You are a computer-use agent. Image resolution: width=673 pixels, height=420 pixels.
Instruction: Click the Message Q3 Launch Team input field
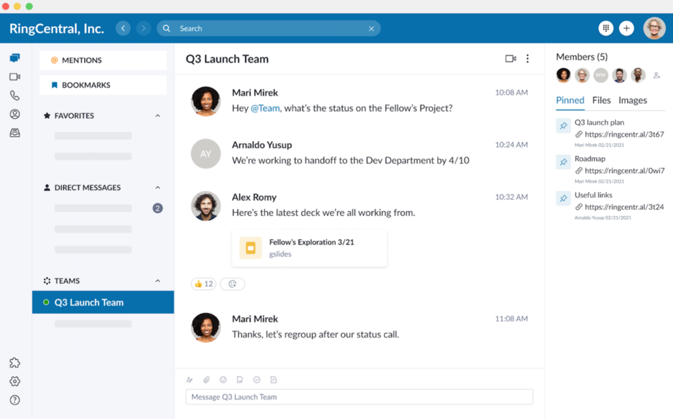(359, 396)
